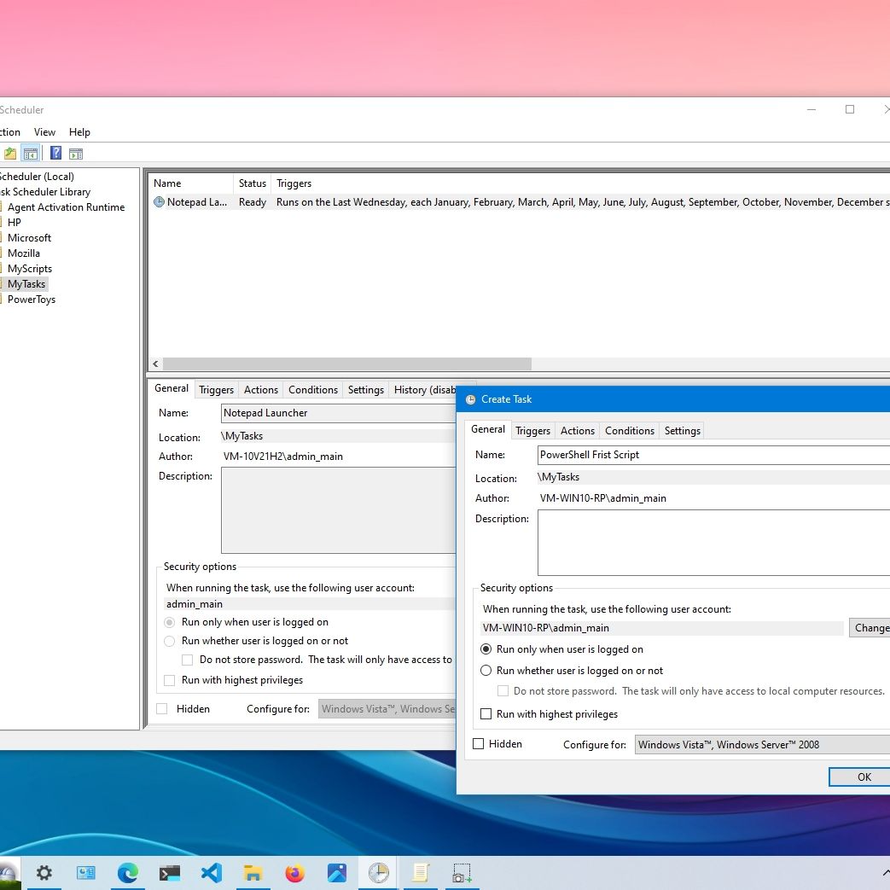890x890 pixels.
Task: Click the Up One Level folder toolbar icon
Action: click(10, 154)
